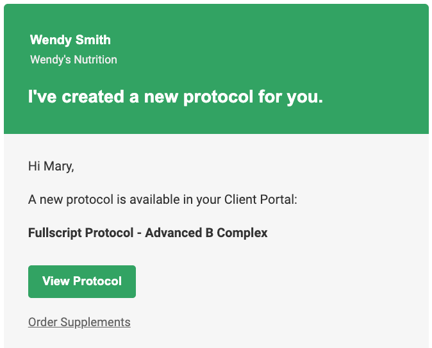The height and width of the screenshot is (348, 432).
Task: Click the "Hi Mary," greeting line
Action: 51,167
